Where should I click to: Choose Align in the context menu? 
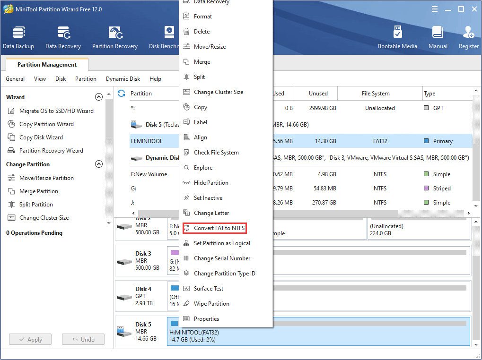[226, 137]
